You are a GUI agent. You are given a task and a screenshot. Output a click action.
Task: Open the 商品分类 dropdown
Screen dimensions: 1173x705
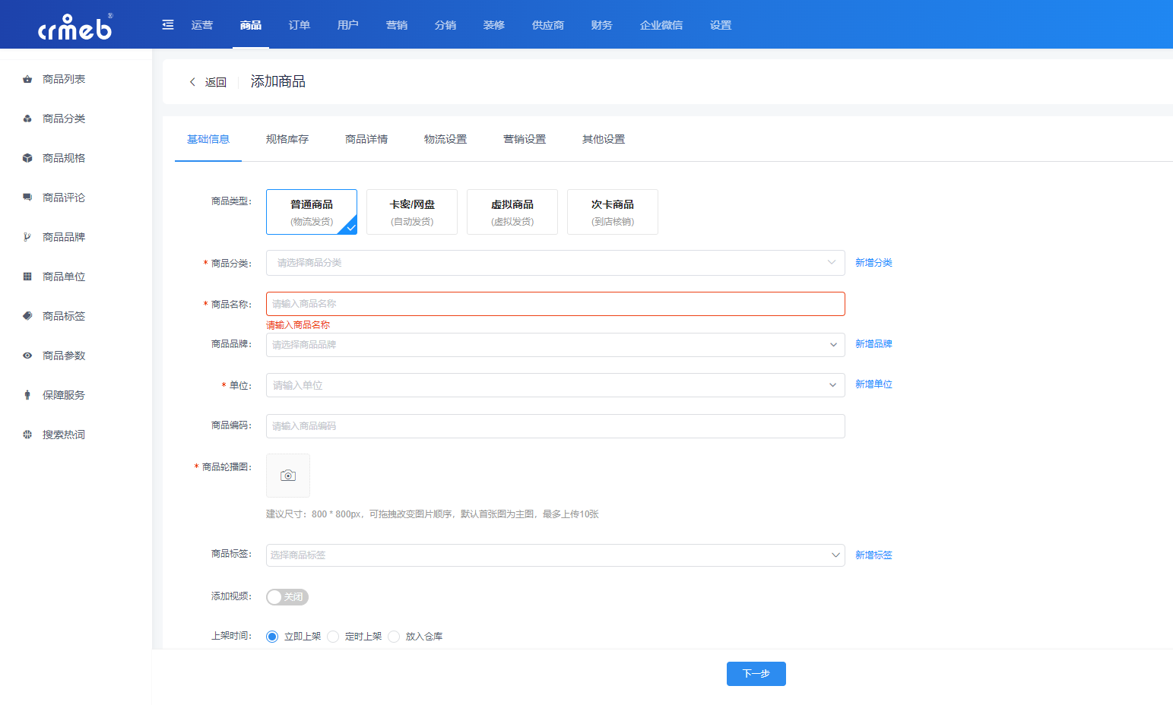[555, 263]
